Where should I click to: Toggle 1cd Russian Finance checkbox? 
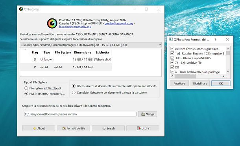click(172, 53)
